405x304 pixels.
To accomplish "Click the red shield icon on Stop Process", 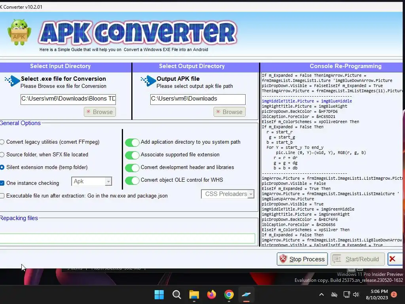I will (283, 259).
